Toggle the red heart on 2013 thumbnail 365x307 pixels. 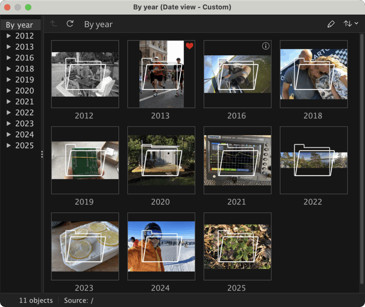pyautogui.click(x=189, y=46)
